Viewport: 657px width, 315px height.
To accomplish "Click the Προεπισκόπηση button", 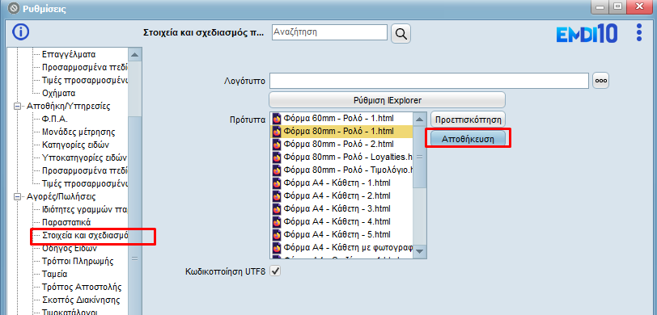I will [x=468, y=120].
